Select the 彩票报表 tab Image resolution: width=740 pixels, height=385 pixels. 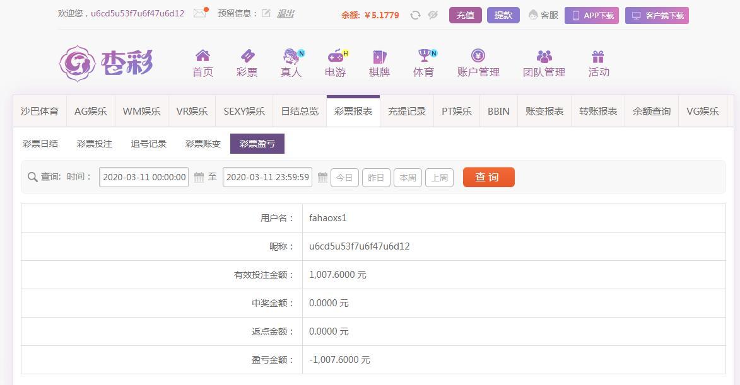tap(353, 111)
